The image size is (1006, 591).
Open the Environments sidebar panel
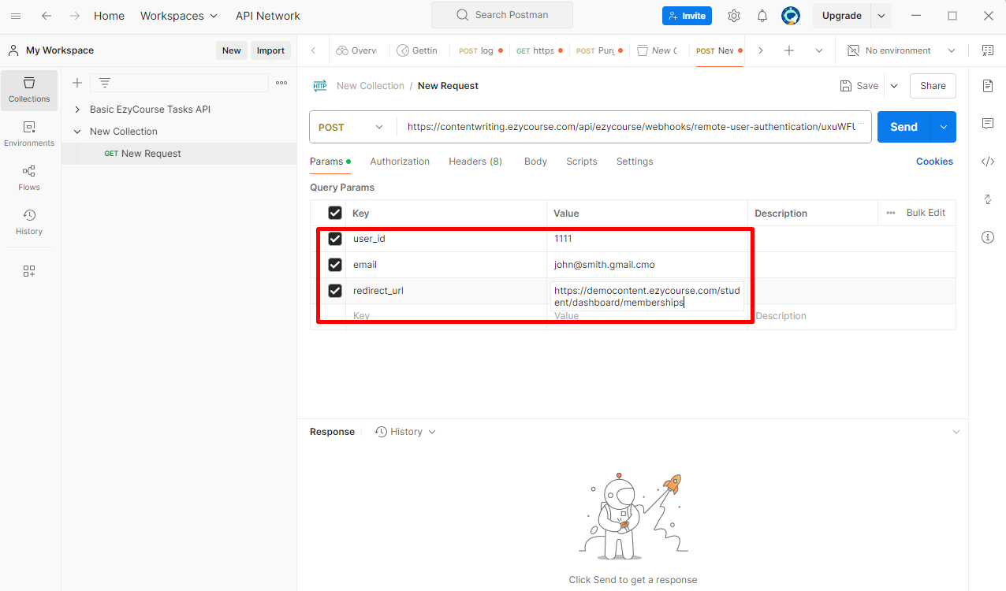tap(29, 134)
